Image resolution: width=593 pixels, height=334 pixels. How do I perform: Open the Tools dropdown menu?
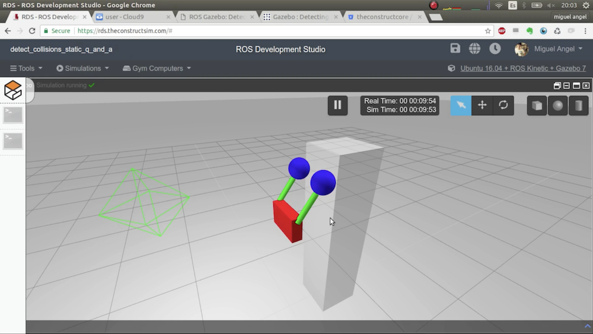(27, 68)
